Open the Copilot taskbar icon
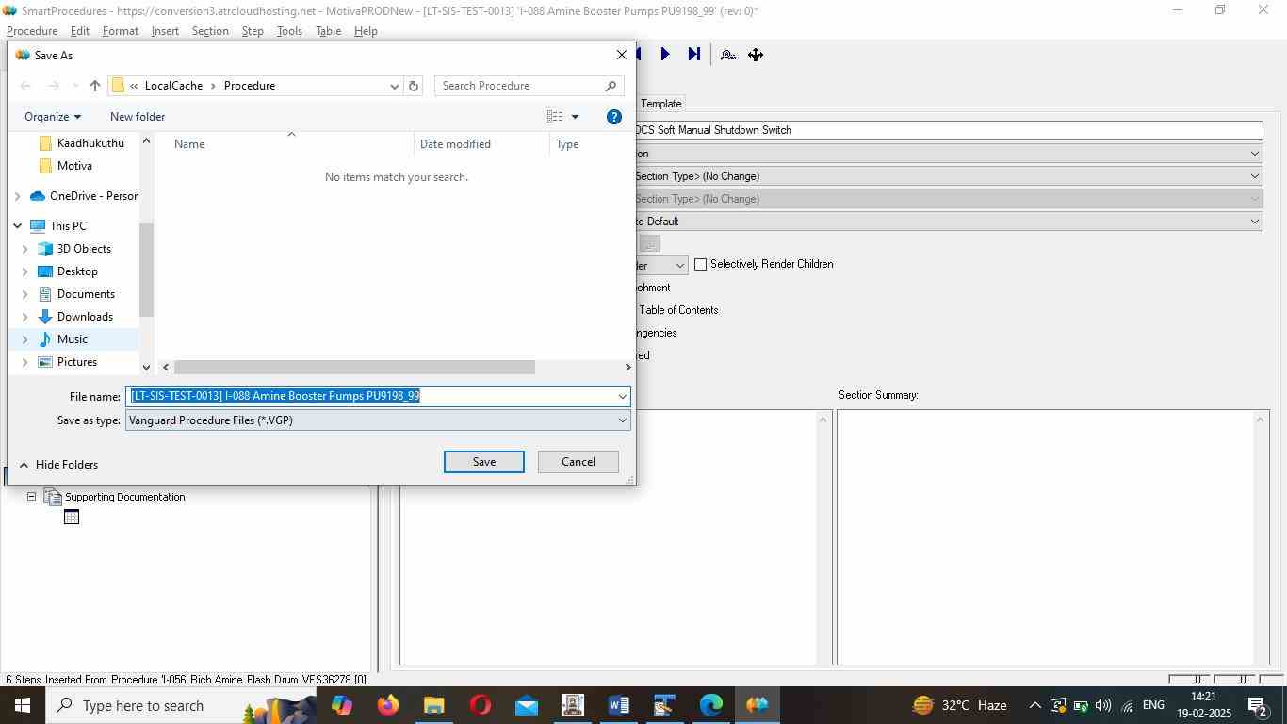The height and width of the screenshot is (724, 1287). click(341, 705)
